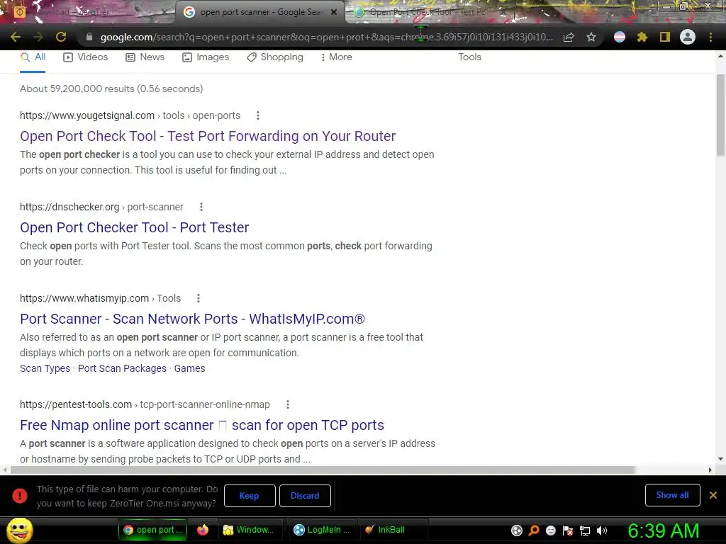Filter results by Videos

point(86,57)
